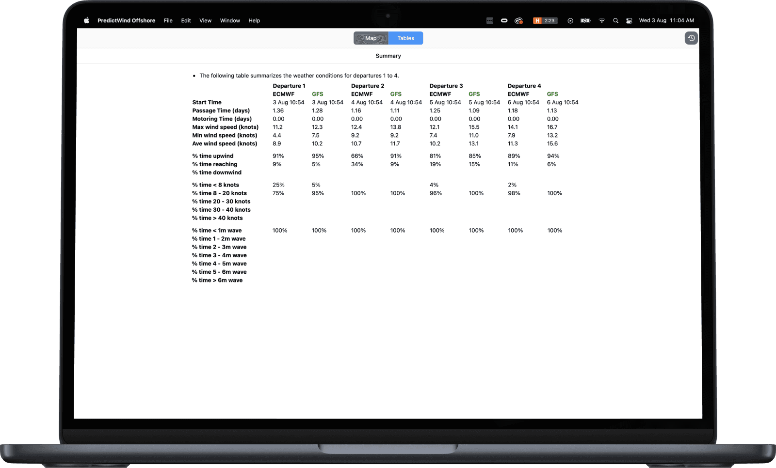Open the View menu

(205, 20)
